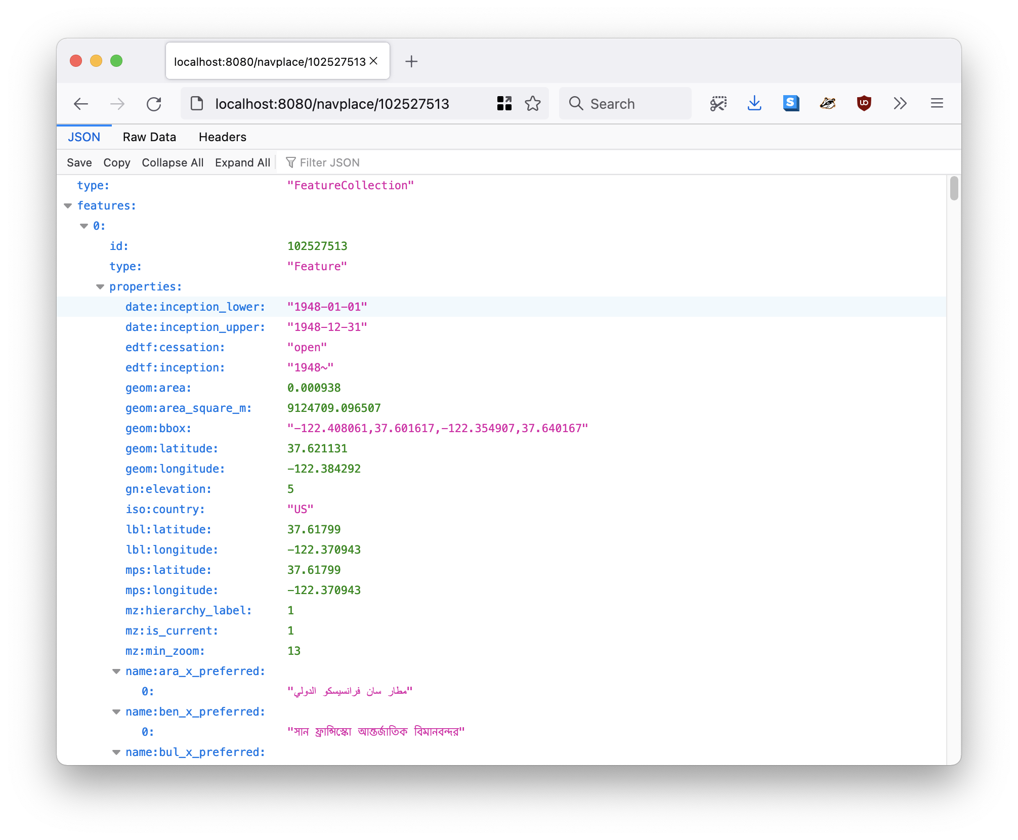
Task: Go back to the previous page
Action: coord(81,104)
